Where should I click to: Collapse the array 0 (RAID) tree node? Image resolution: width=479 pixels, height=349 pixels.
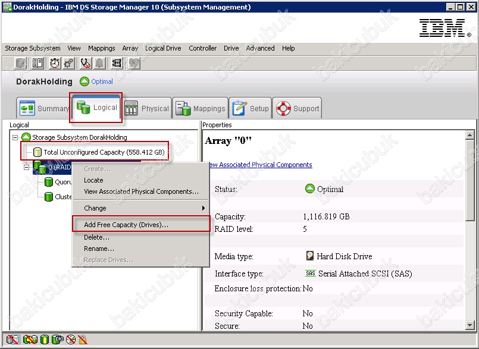coord(27,167)
